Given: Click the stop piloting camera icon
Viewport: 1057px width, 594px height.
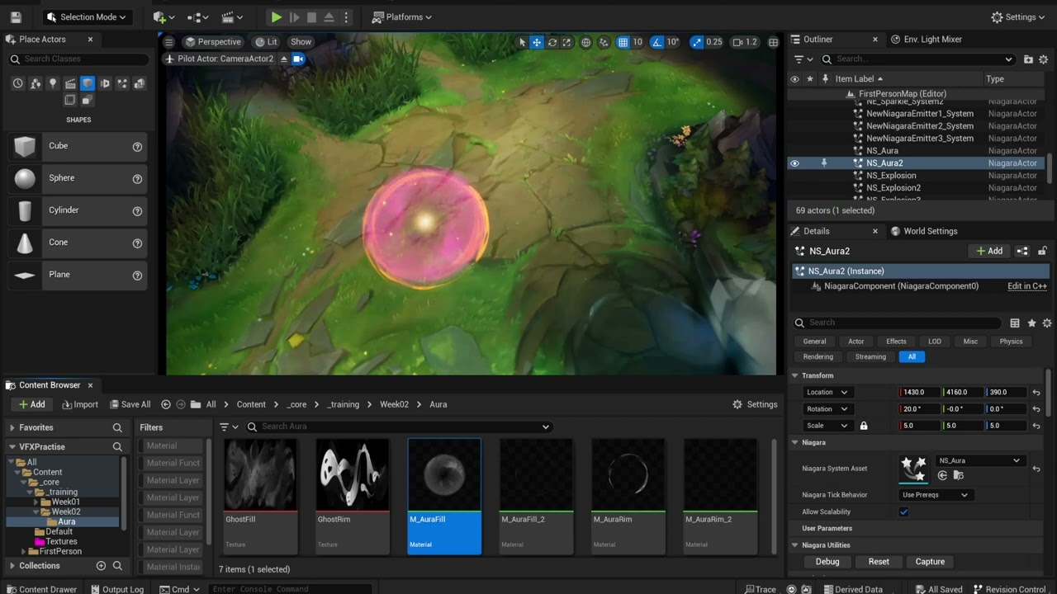Looking at the screenshot, I should 284,59.
